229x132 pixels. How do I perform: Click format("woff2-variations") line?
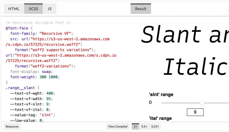(x=45, y=66)
